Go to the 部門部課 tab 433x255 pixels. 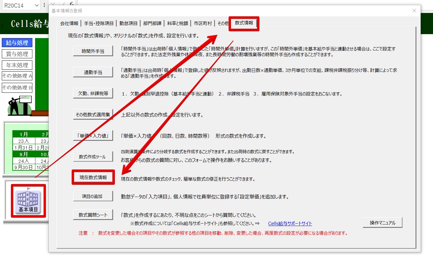pyautogui.click(x=152, y=23)
